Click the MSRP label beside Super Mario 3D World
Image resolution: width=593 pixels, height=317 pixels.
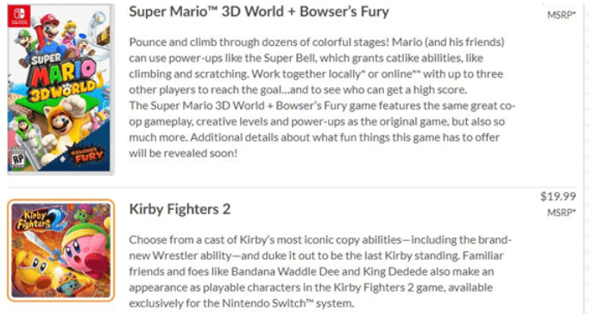561,16
